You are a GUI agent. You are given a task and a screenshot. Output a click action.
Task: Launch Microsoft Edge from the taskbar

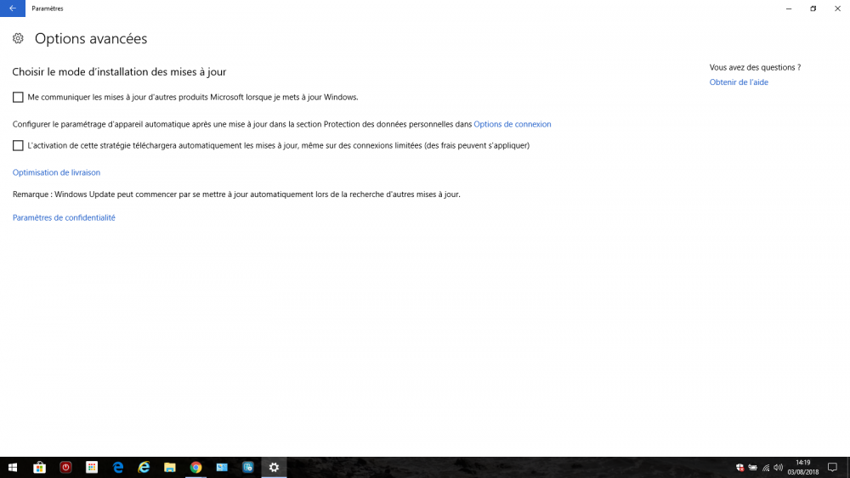pyautogui.click(x=117, y=467)
